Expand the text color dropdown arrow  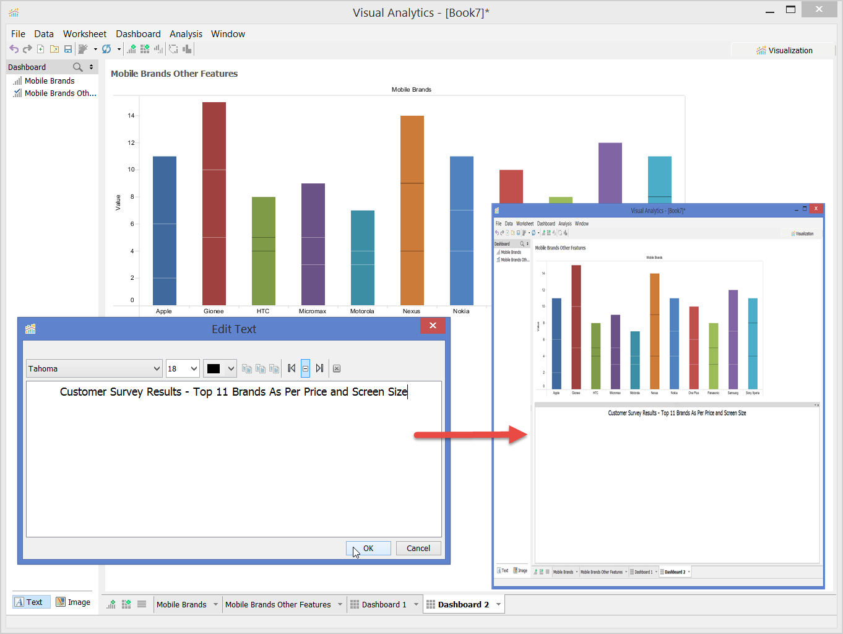point(231,368)
